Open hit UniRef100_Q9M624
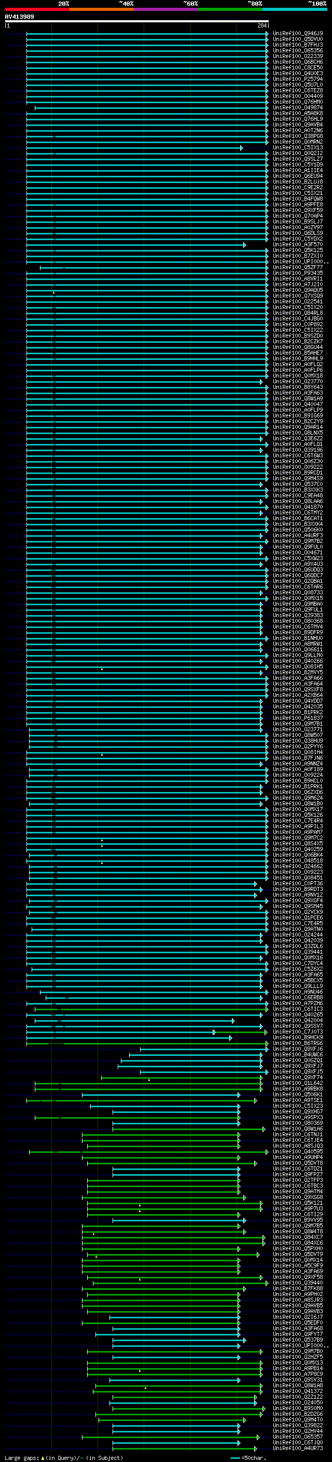Image resolution: width=332 pixels, height=1462 pixels. coord(298,798)
